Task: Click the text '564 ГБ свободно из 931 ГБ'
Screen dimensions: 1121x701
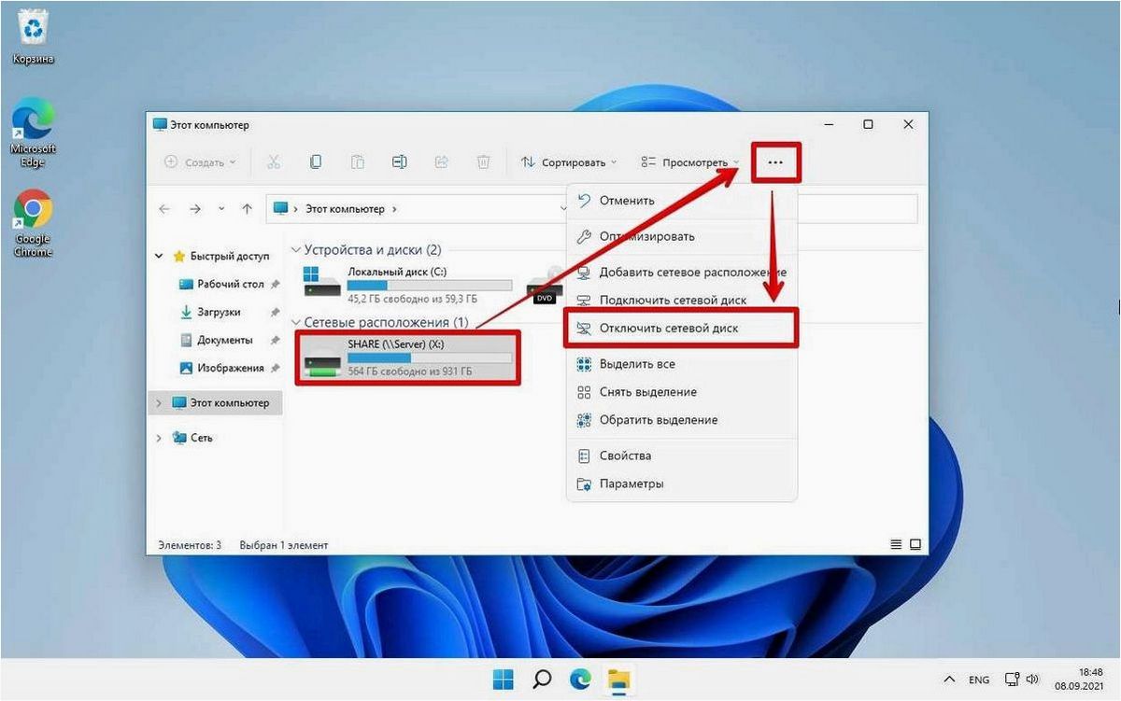Action: coord(409,372)
